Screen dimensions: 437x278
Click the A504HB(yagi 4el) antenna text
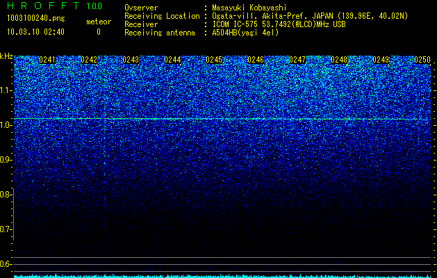(x=245, y=33)
